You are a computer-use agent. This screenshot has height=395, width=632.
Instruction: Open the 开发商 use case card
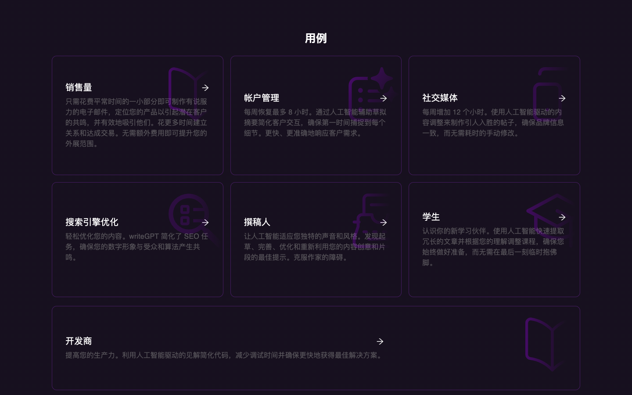coord(316,348)
